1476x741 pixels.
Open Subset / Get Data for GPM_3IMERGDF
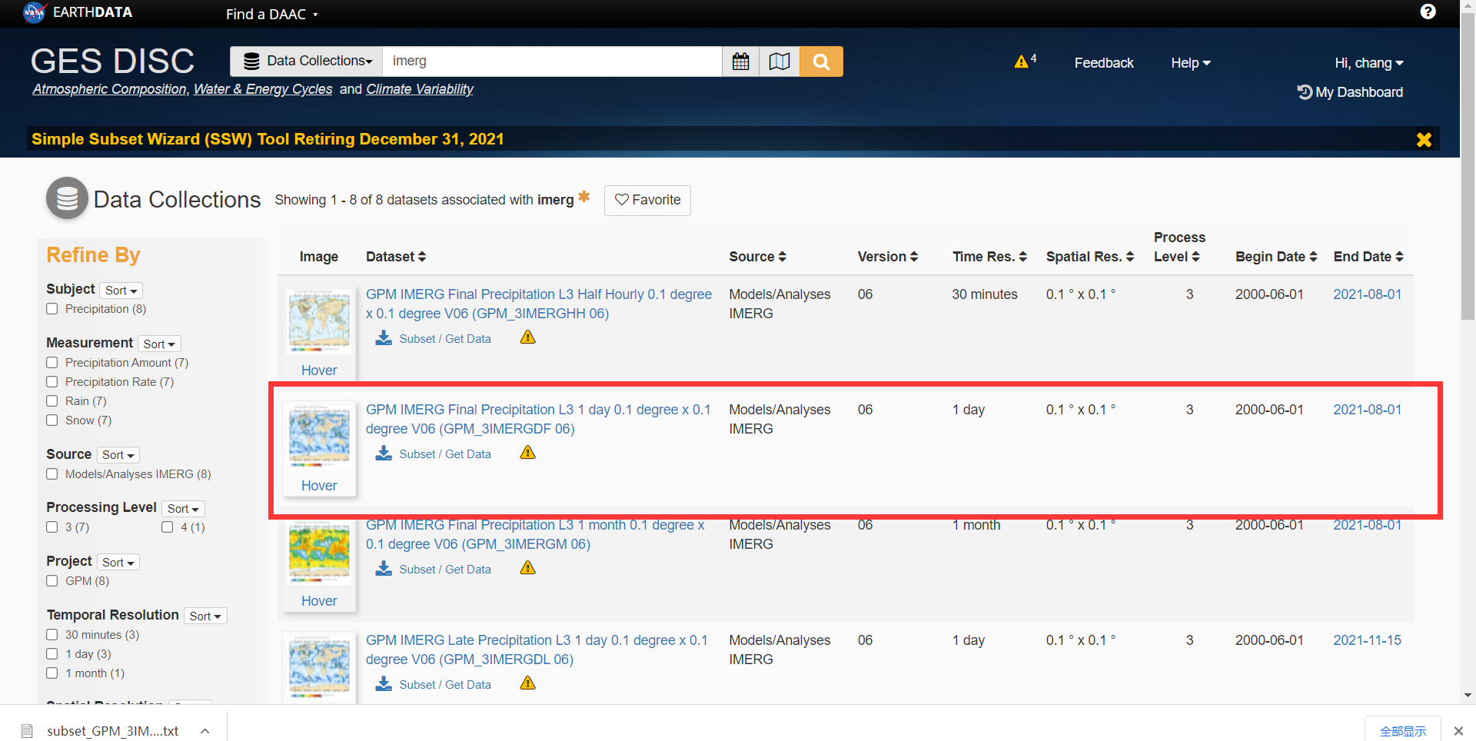point(445,454)
